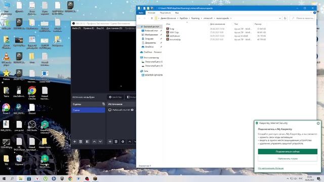
Task: Refresh the Explorer folder view
Action: pyautogui.click(x=285, y=18)
